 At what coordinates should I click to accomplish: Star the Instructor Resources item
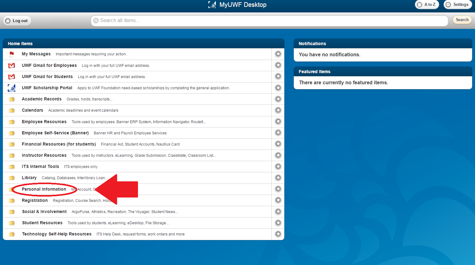[278, 155]
